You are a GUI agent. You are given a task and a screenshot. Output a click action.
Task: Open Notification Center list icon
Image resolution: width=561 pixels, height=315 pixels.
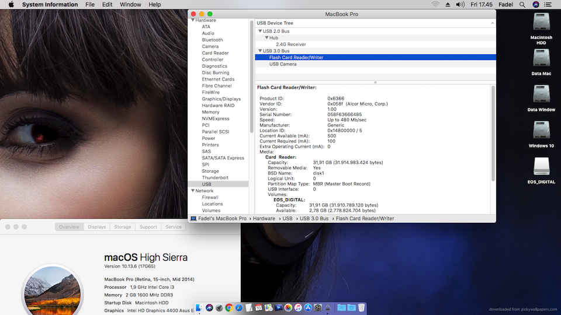tap(548, 5)
